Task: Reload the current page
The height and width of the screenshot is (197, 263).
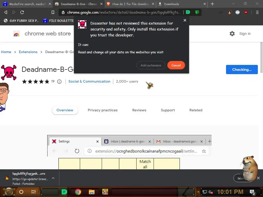Action: coord(22,12)
